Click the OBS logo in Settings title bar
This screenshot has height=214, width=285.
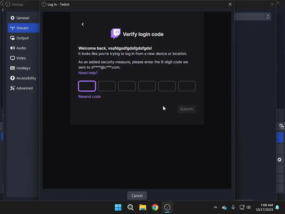8,4
